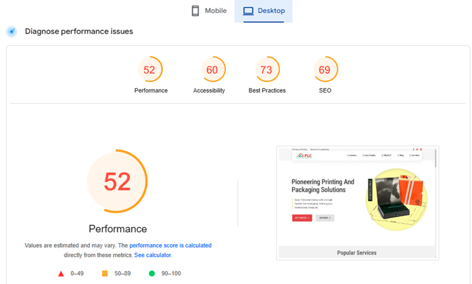472x284 pixels.
Task: Click the gray button in the site preview
Action: 325,218
